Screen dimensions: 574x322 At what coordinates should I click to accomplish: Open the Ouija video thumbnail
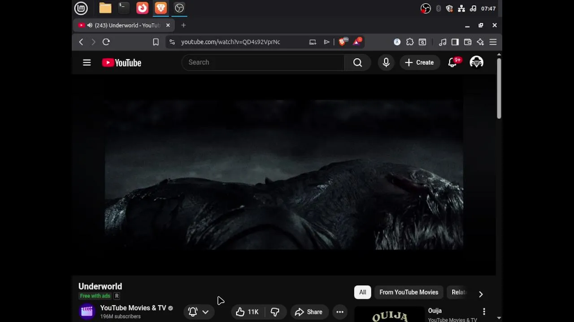(x=389, y=315)
